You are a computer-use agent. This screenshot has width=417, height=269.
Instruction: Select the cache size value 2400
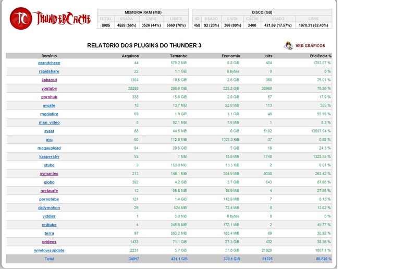pos(252,25)
